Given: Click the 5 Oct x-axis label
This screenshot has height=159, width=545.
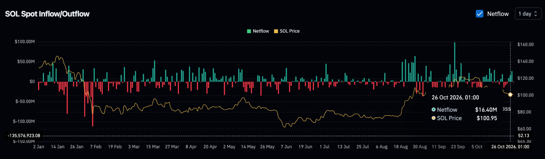Looking at the screenshot, I should tap(477, 147).
